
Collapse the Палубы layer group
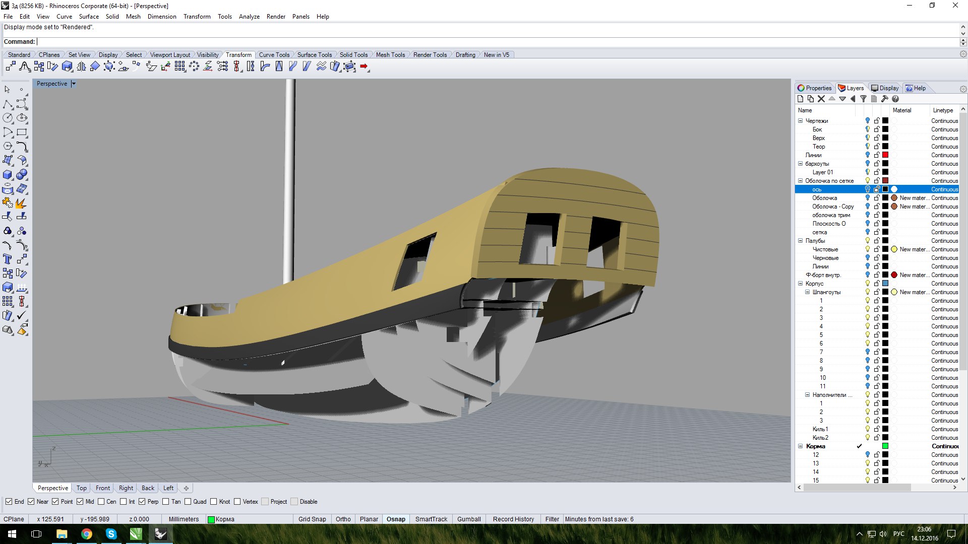(800, 241)
